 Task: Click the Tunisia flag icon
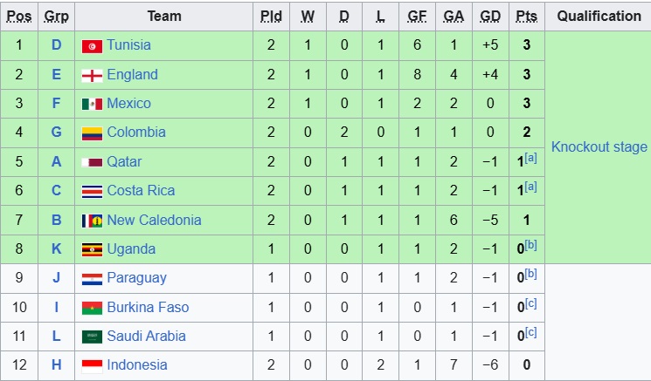pyautogui.click(x=92, y=46)
